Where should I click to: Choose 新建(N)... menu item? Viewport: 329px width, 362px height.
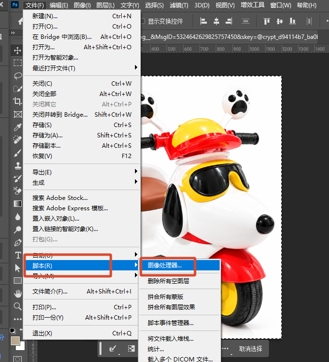[x=82, y=16]
